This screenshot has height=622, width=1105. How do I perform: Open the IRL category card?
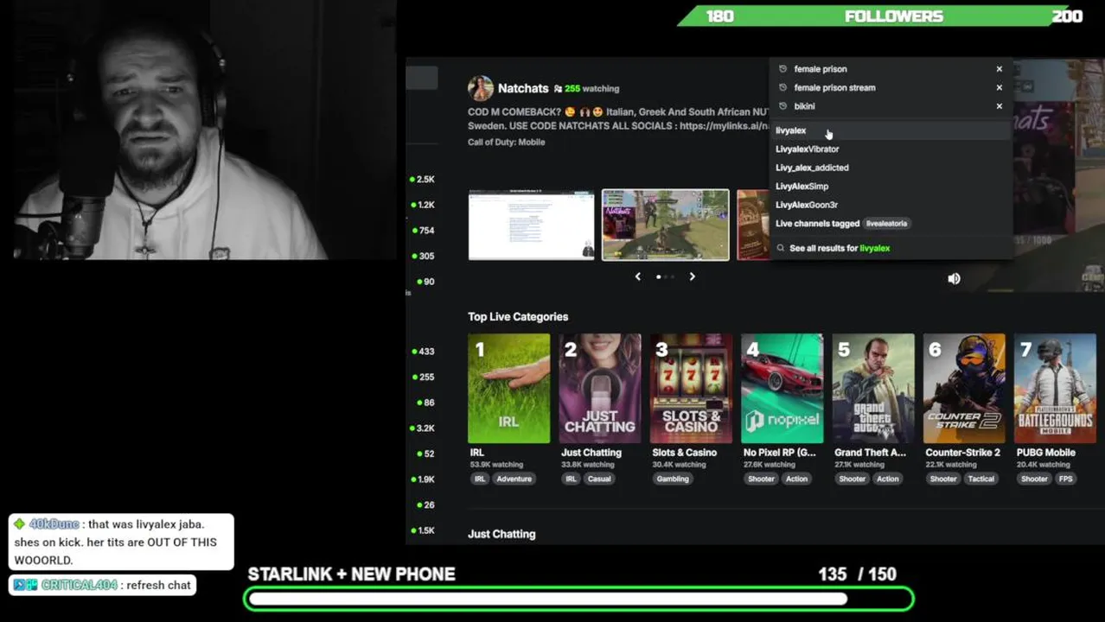(x=508, y=388)
